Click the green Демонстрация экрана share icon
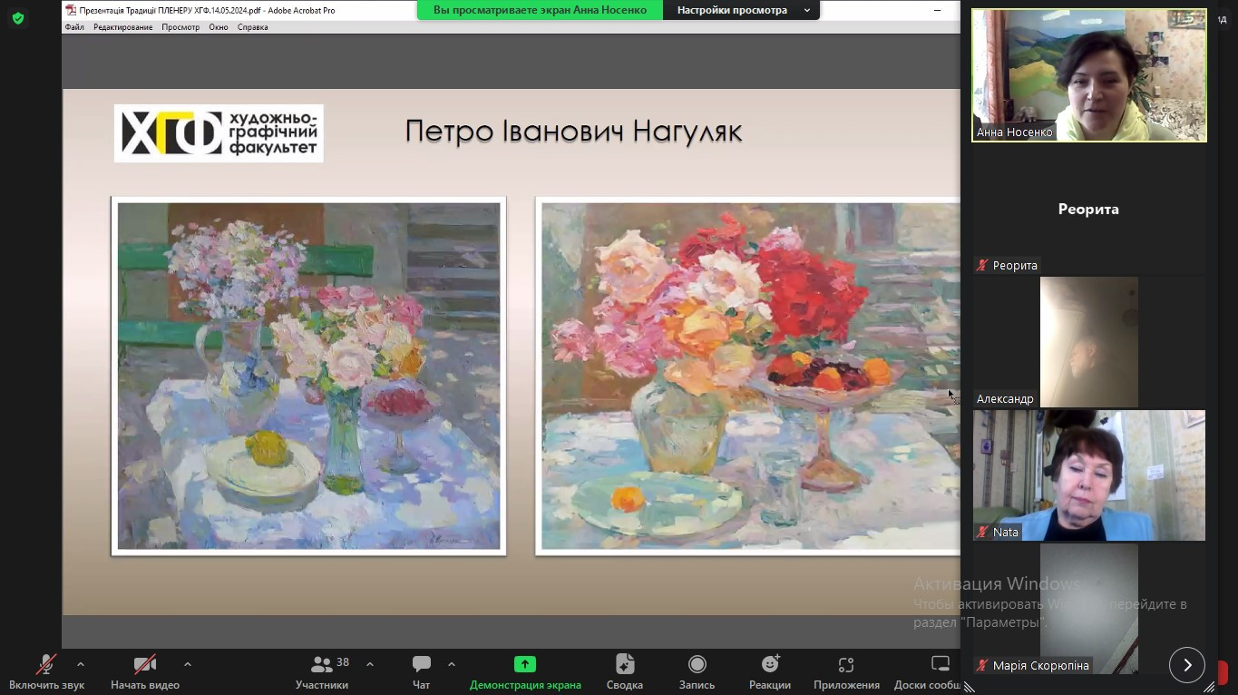Image resolution: width=1238 pixels, height=695 pixels. tap(525, 664)
